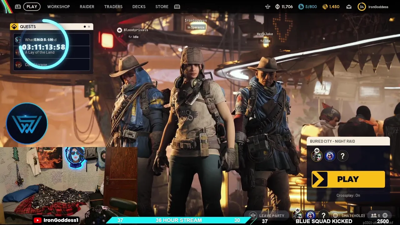Viewport: 400px width, 225px height.
Task: Click LEAVE PARTY in the bottom bar
Action: pos(268,216)
